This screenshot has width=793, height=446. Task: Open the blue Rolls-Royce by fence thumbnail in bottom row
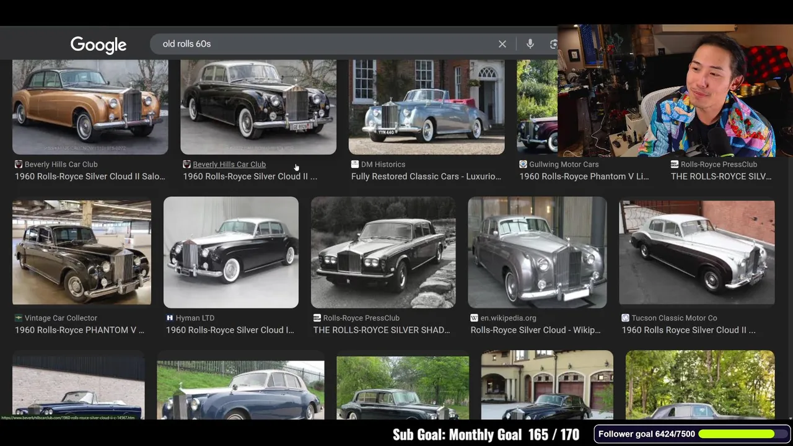click(x=240, y=390)
